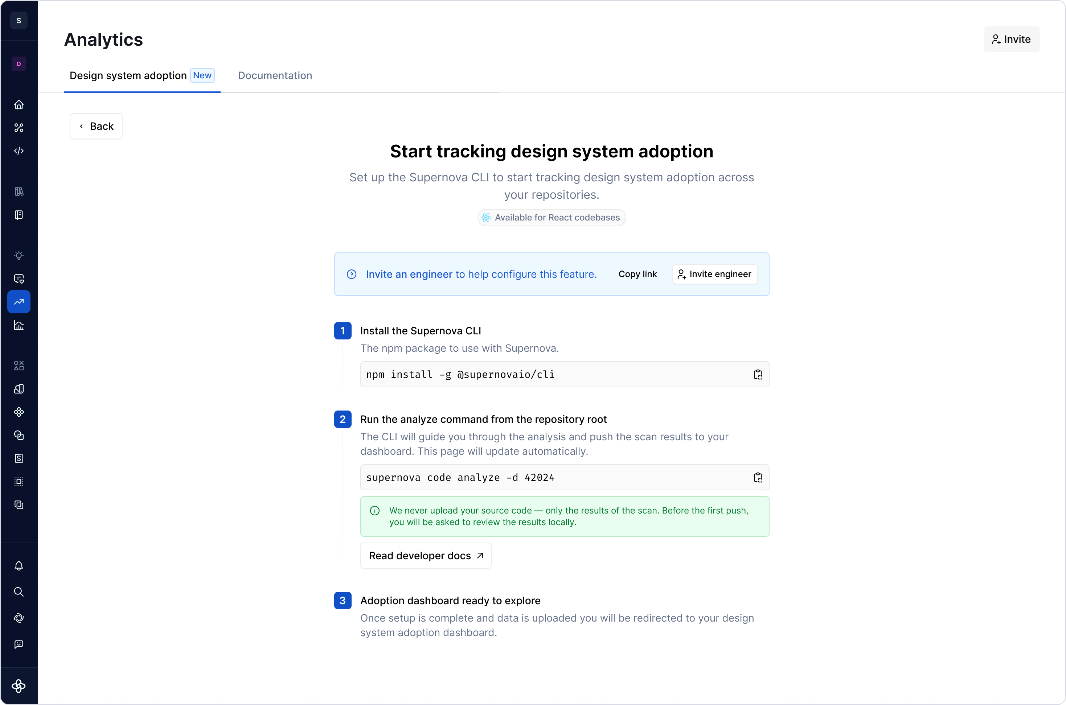Viewport: 1066px width, 705px height.
Task: Click the npm install -g @supernovaio/cli code field
Action: click(x=565, y=375)
